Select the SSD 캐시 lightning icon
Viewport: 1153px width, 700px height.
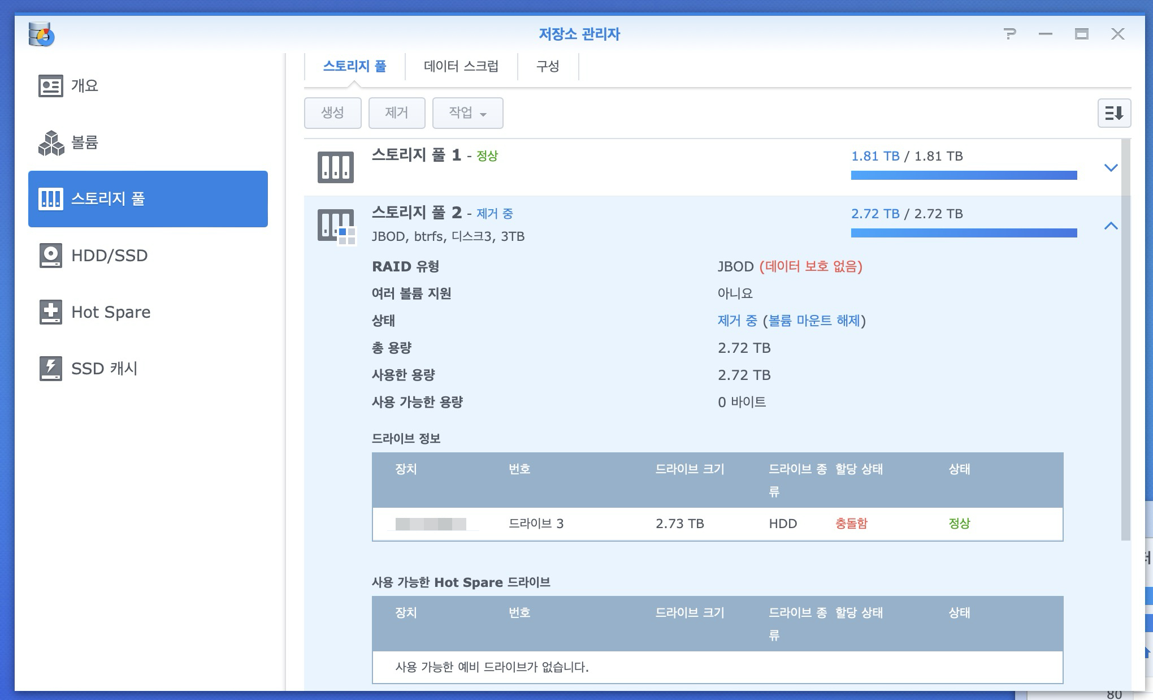(x=50, y=369)
